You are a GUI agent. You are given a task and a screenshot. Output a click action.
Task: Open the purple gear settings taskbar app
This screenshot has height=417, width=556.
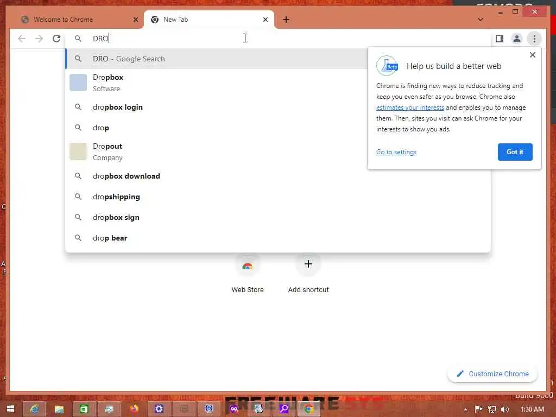coord(159,409)
